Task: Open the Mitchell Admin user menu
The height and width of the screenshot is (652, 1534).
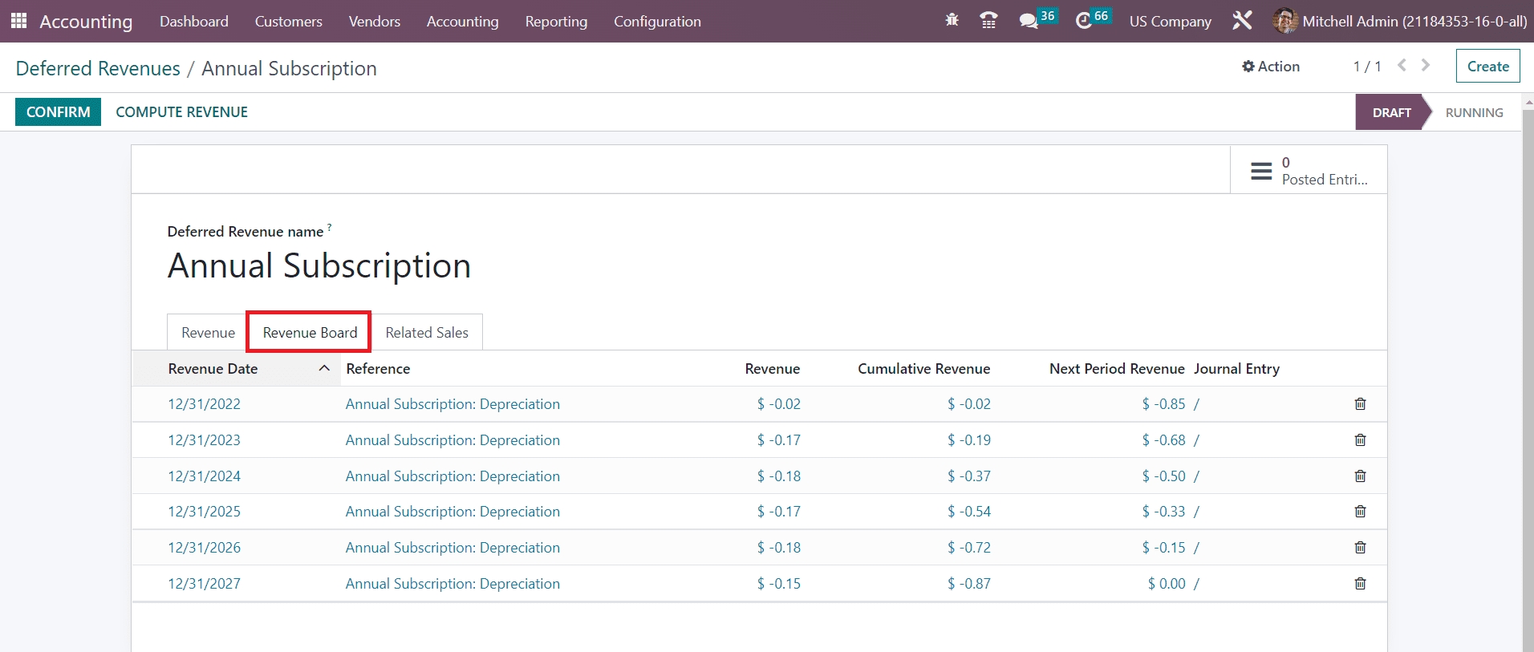Action: click(1400, 22)
